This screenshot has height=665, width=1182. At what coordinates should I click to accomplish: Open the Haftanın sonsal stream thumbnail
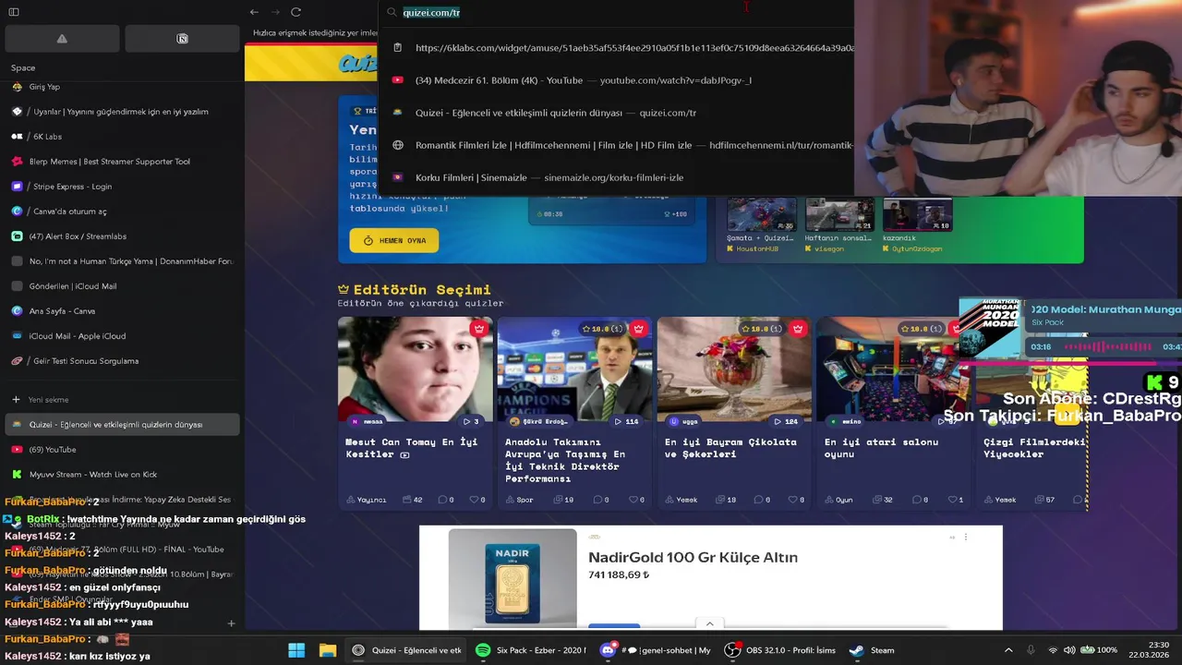838,214
